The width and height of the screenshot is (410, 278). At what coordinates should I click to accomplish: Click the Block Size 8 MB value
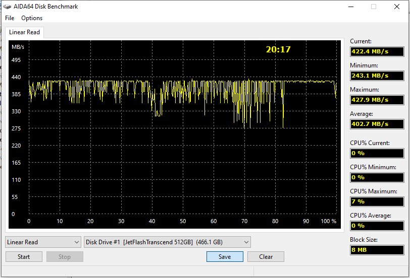tap(377, 250)
